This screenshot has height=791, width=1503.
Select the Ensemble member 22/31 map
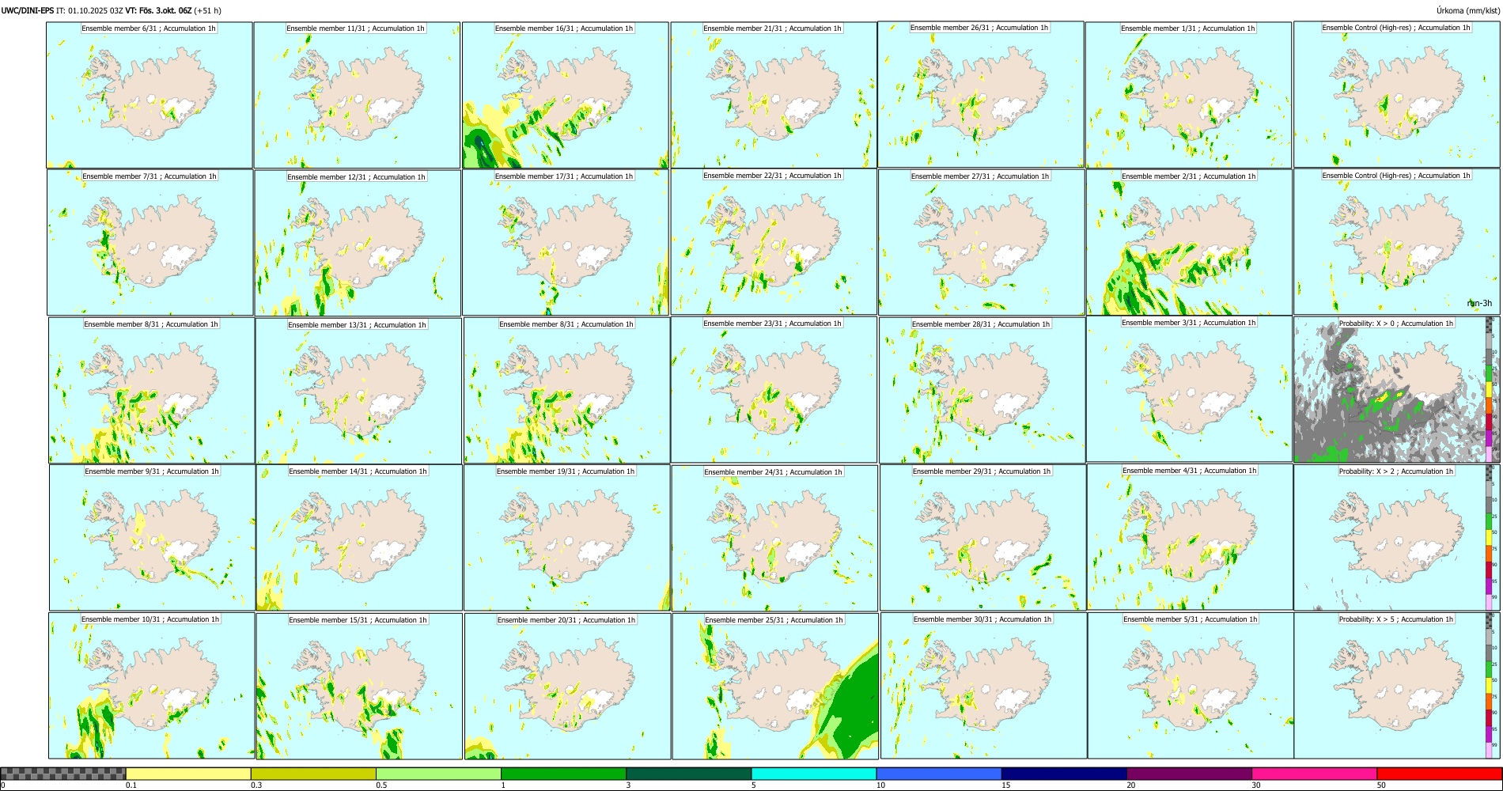coord(774,242)
